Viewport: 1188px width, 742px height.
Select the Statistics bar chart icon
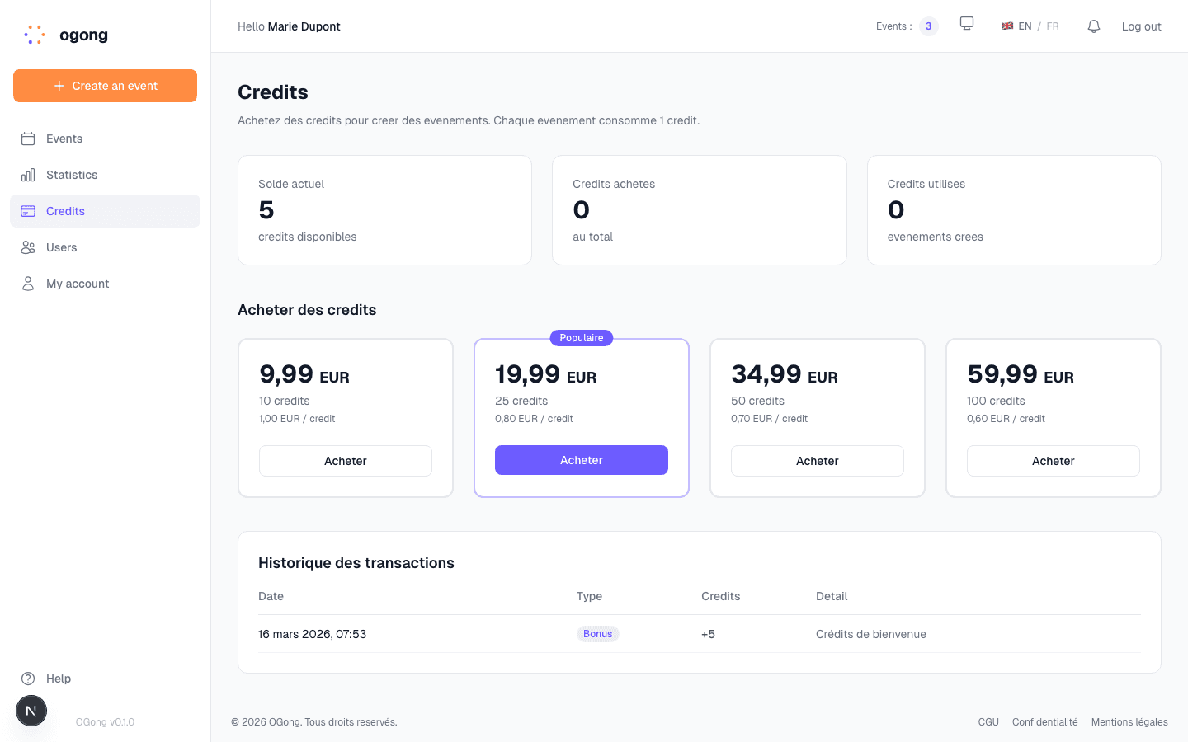click(x=27, y=175)
